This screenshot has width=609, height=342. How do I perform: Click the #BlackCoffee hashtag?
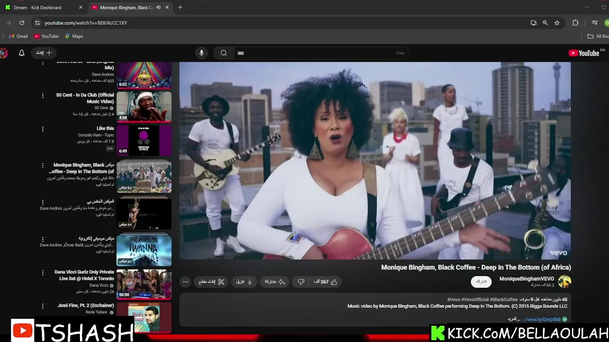(x=503, y=300)
